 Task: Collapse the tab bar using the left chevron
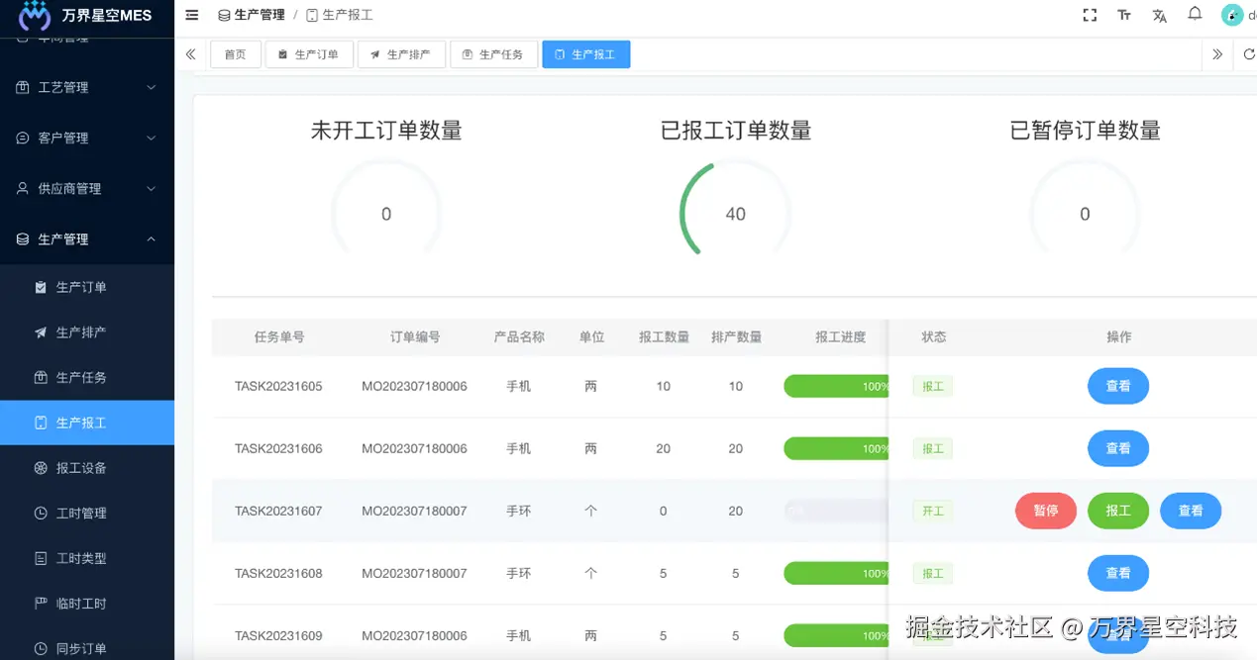190,54
